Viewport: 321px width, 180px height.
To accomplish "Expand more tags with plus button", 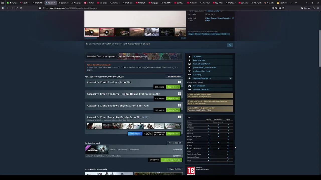I will click(x=228, y=34).
